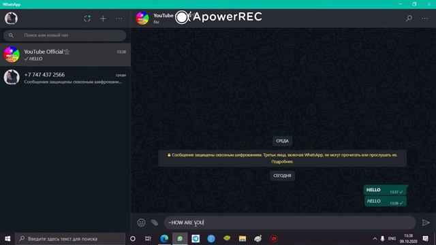This screenshot has height=245, width=436.
Task: Open your profile avatar in the sidebar
Action: (x=11, y=18)
